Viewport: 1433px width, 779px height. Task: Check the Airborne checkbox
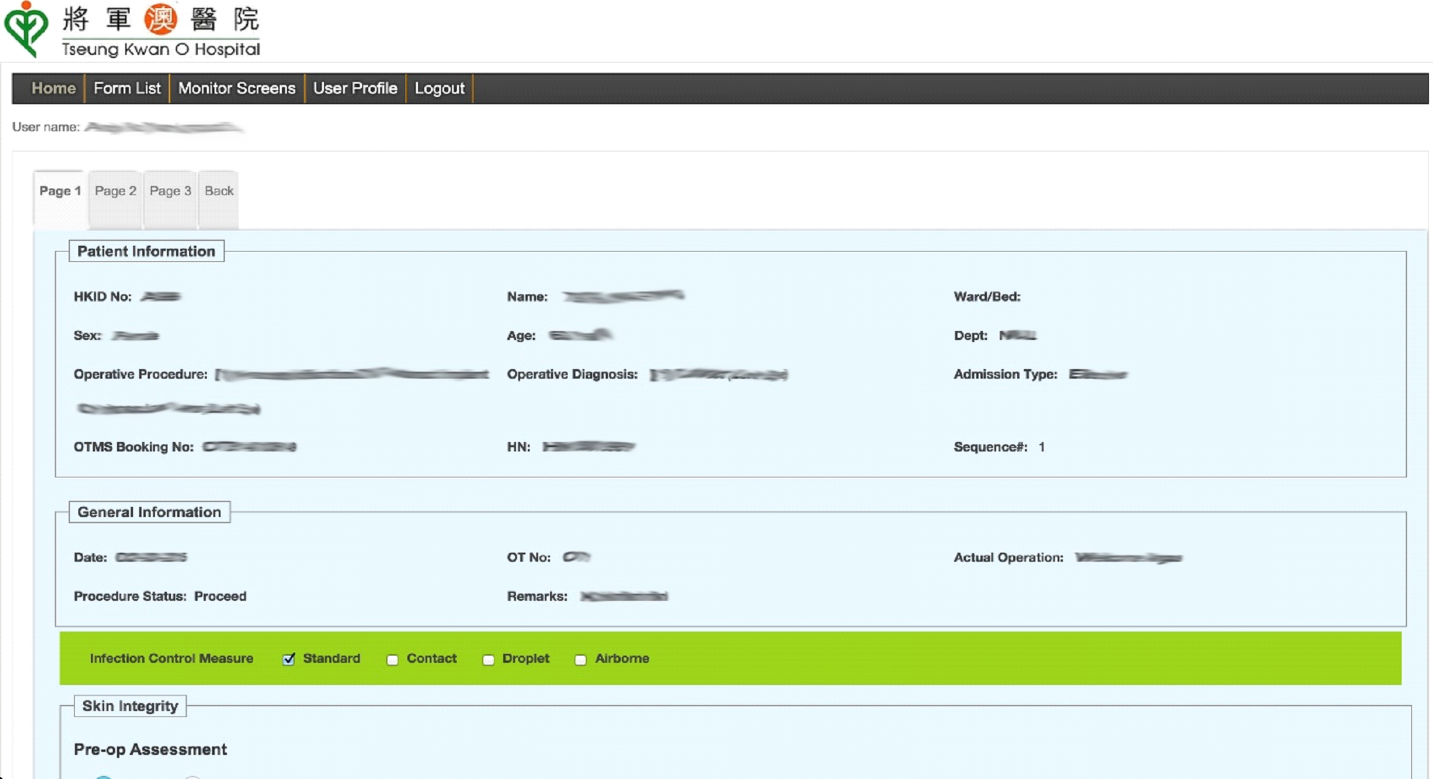coord(580,660)
